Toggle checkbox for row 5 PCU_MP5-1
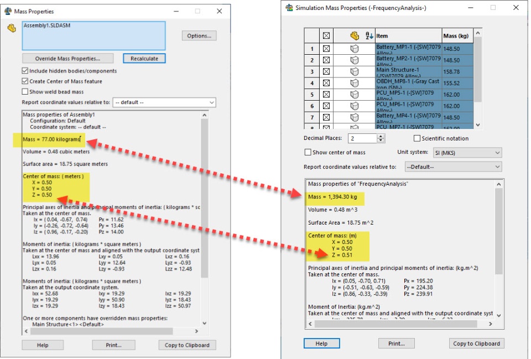Screen dimensions: 531x359 (326, 95)
